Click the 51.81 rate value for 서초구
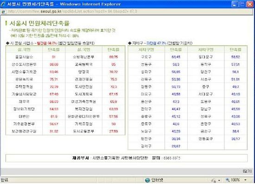This screenshot has width=255, height=184. (x=236, y=79)
